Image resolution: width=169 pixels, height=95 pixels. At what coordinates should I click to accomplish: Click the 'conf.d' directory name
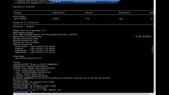[x=22, y=90]
